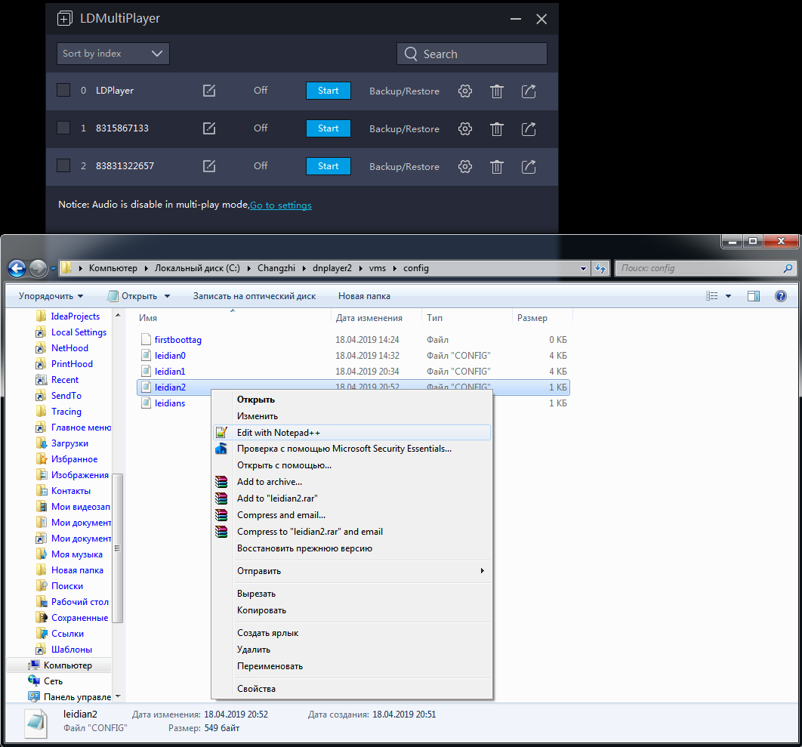Open the view options dropdown arrow
This screenshot has width=802, height=747.
point(728,296)
